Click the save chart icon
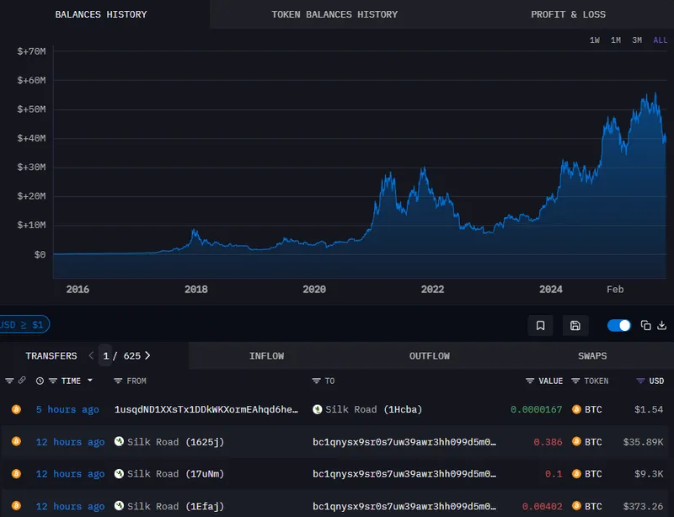The width and height of the screenshot is (674, 517). coord(576,325)
